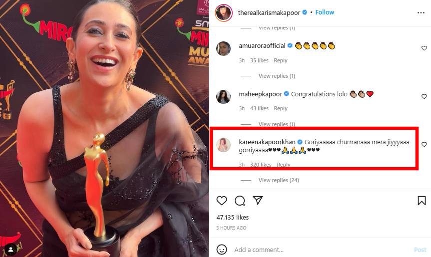This screenshot has width=431, height=257.
Task: Open kareenakapoorkhan's profile avatar
Action: coord(223,145)
